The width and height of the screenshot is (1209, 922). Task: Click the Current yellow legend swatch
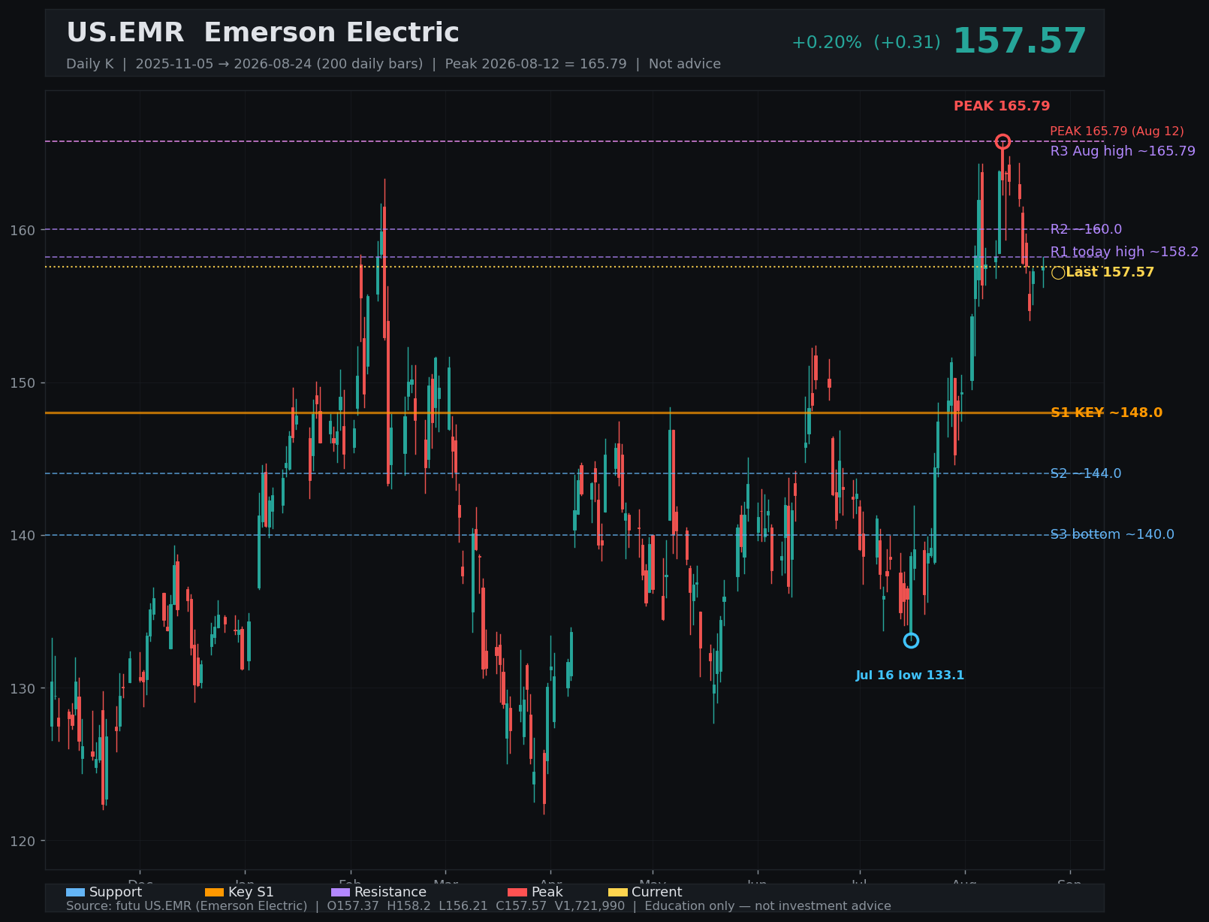(618, 892)
